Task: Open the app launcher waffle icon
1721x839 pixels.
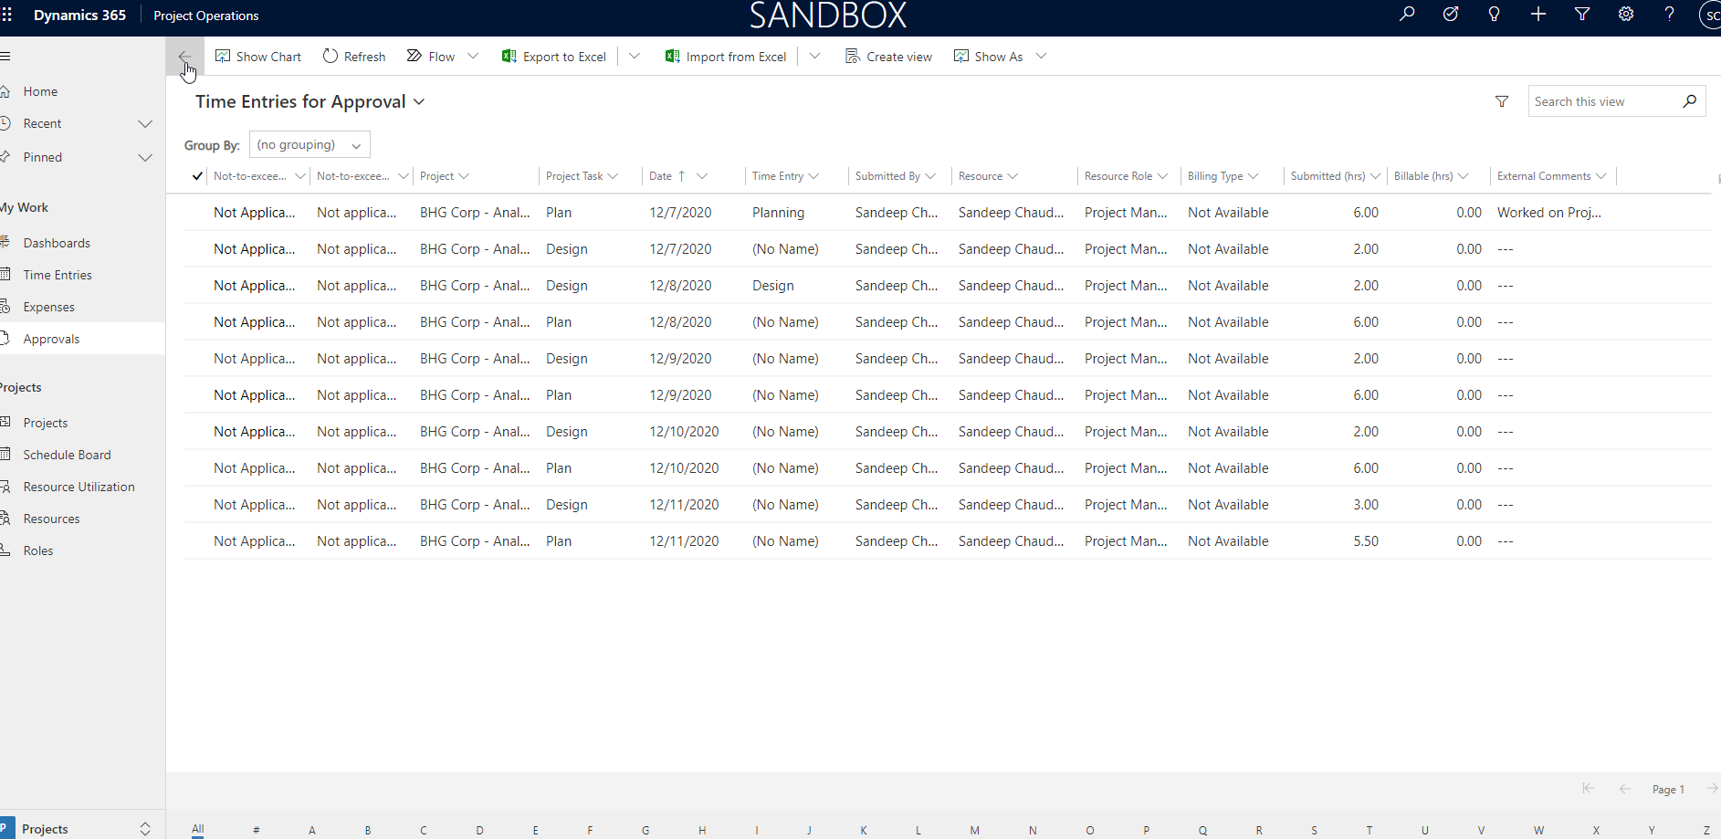Action: pos(7,15)
